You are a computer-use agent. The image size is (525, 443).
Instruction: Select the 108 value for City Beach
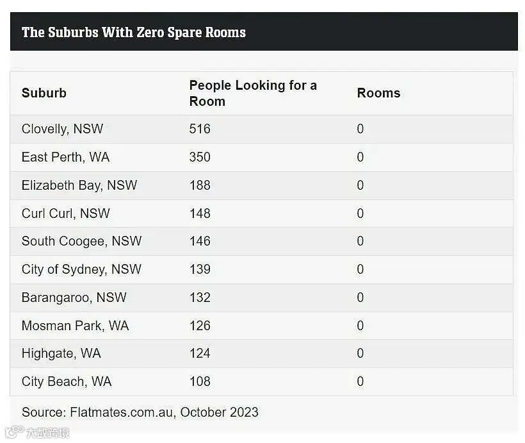pos(200,381)
